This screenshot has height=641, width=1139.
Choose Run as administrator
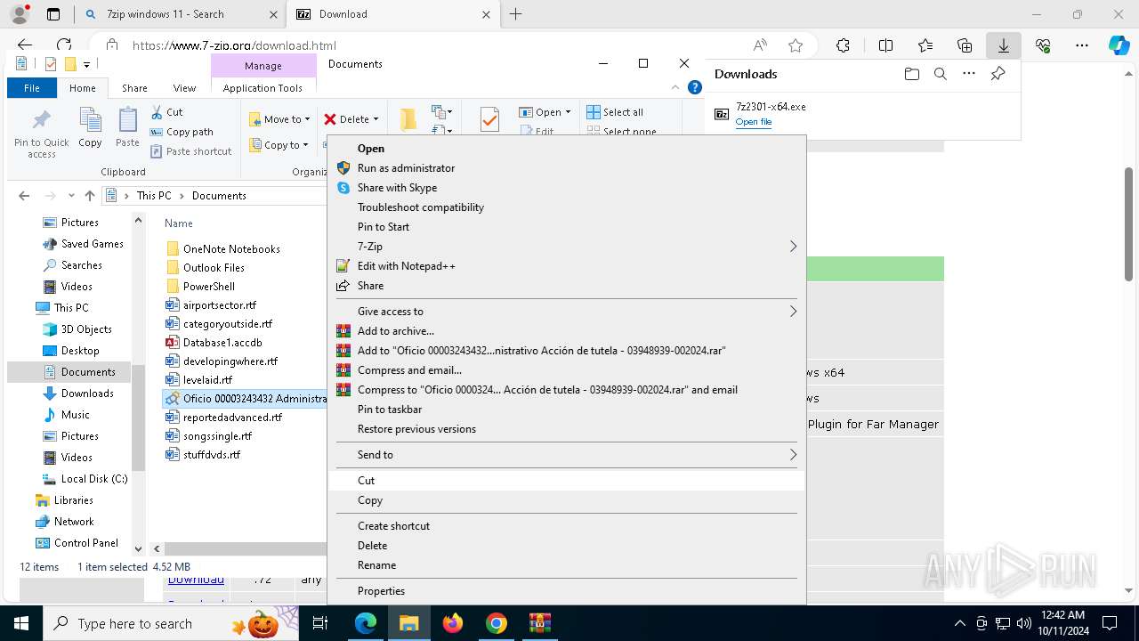coord(567,168)
